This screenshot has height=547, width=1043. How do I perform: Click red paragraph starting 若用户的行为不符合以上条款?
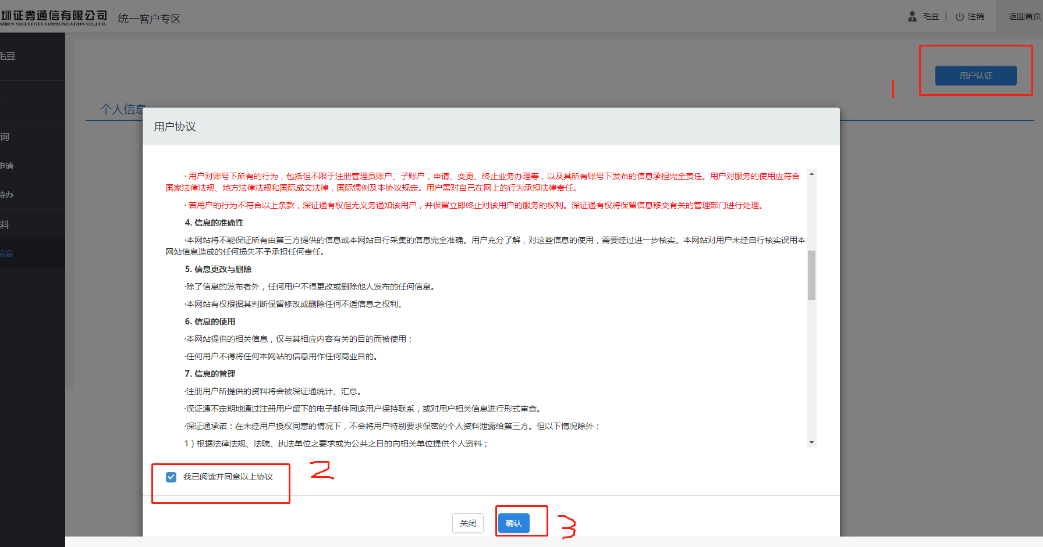[474, 205]
